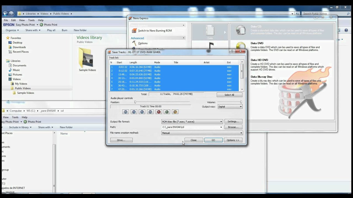The image size is (353, 198).
Task: Eject the disc with the yellow eject button
Action: (175, 112)
